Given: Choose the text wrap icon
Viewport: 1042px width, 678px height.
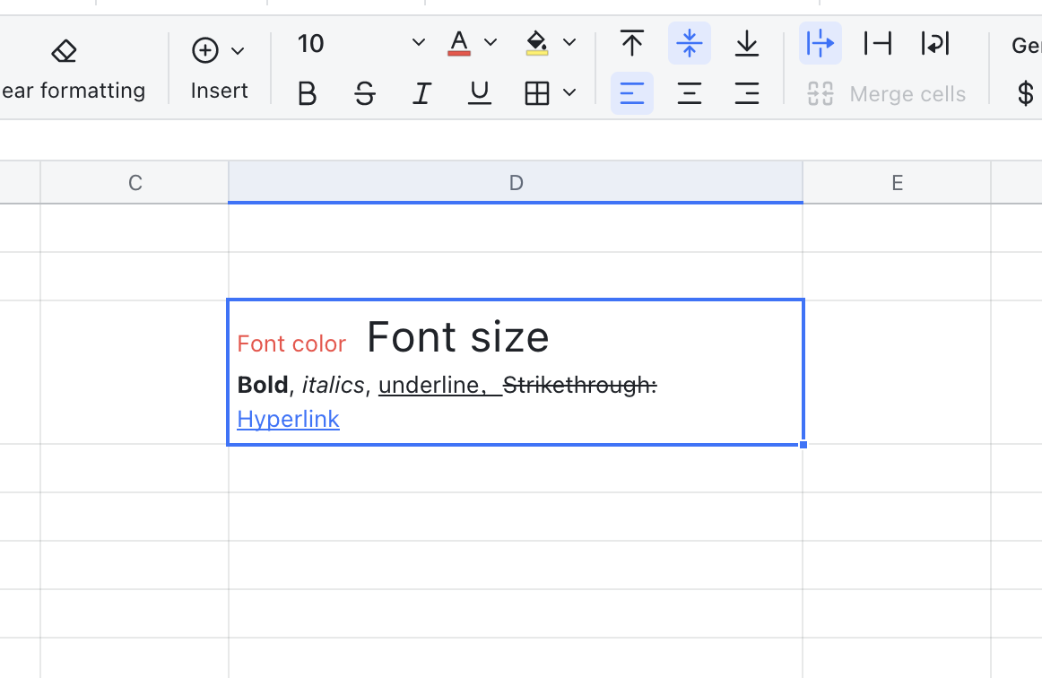Looking at the screenshot, I should (x=935, y=43).
